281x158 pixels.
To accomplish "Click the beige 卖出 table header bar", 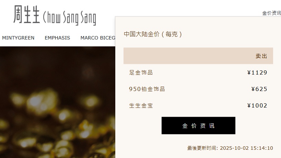I will pos(198,56).
